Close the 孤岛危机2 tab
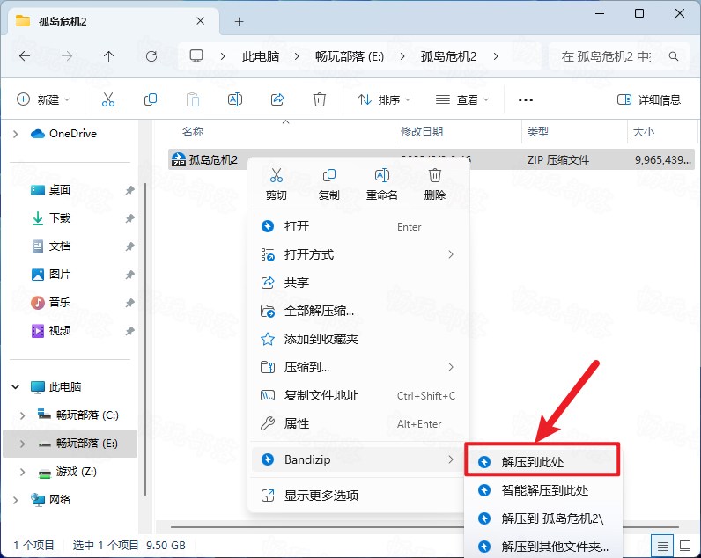 pyautogui.click(x=200, y=21)
